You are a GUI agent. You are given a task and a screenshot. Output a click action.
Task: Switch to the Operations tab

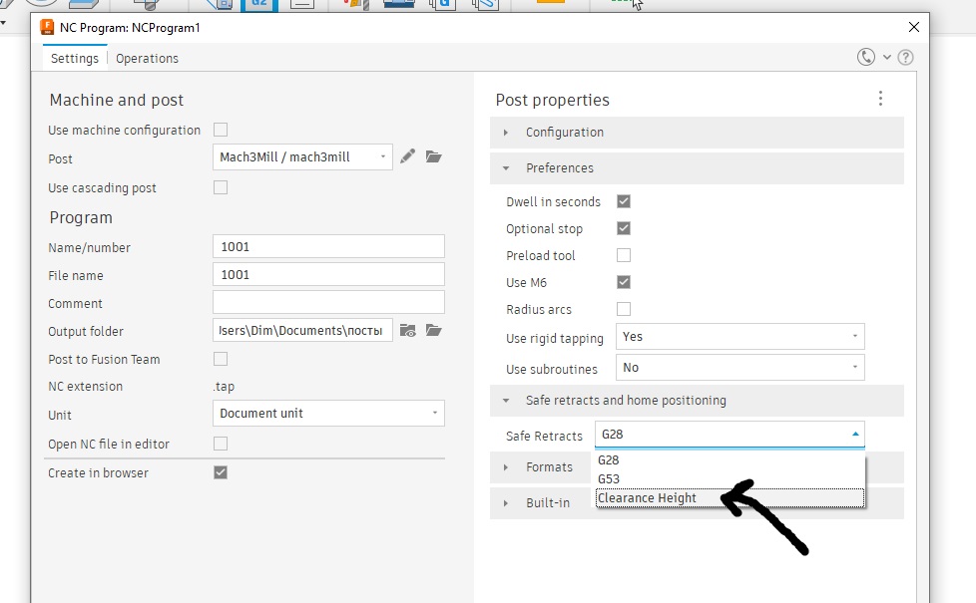tap(147, 59)
